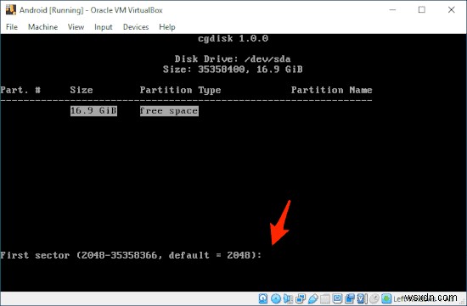Open the Devices menu
Viewport: 467px width, 306px height.
pos(136,27)
